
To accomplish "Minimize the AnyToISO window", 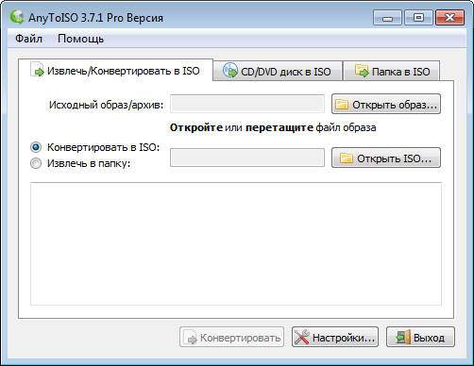I will tap(387, 18).
